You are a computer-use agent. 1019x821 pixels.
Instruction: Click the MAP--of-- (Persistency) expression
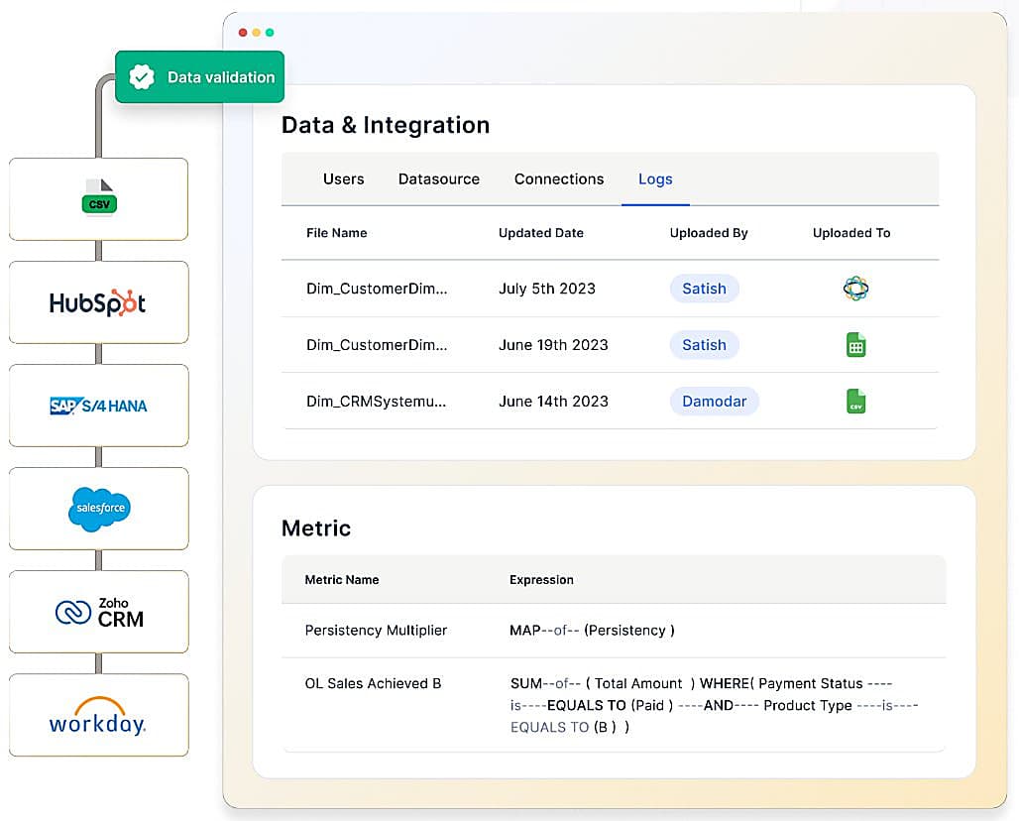coord(592,630)
